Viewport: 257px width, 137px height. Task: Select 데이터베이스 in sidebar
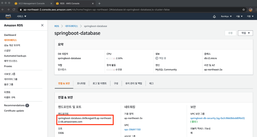10,40
